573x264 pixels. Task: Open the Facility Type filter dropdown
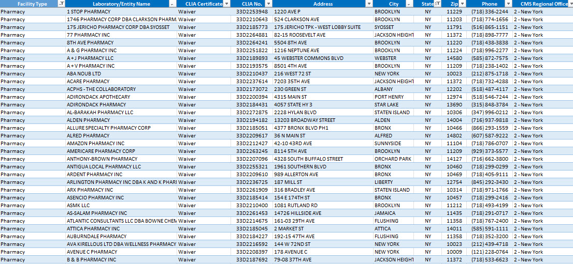[x=61, y=4]
